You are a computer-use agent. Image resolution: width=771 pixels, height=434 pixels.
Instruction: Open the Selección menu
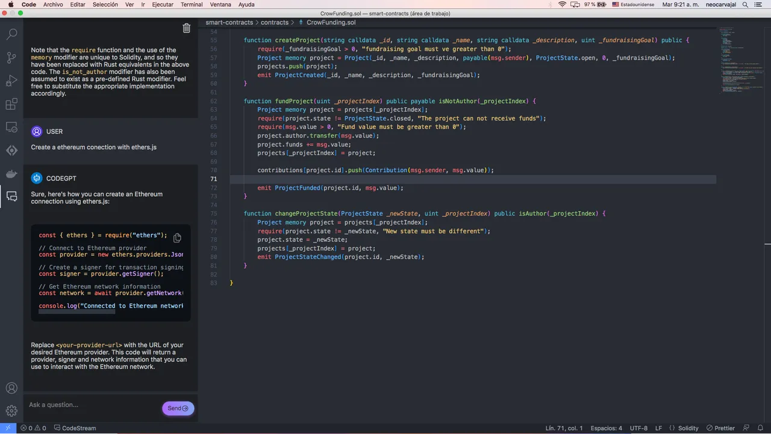coord(105,4)
